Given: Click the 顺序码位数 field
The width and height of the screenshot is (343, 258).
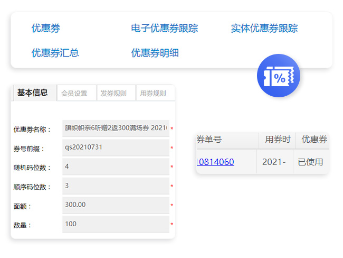Looking at the screenshot, I should [116, 186].
